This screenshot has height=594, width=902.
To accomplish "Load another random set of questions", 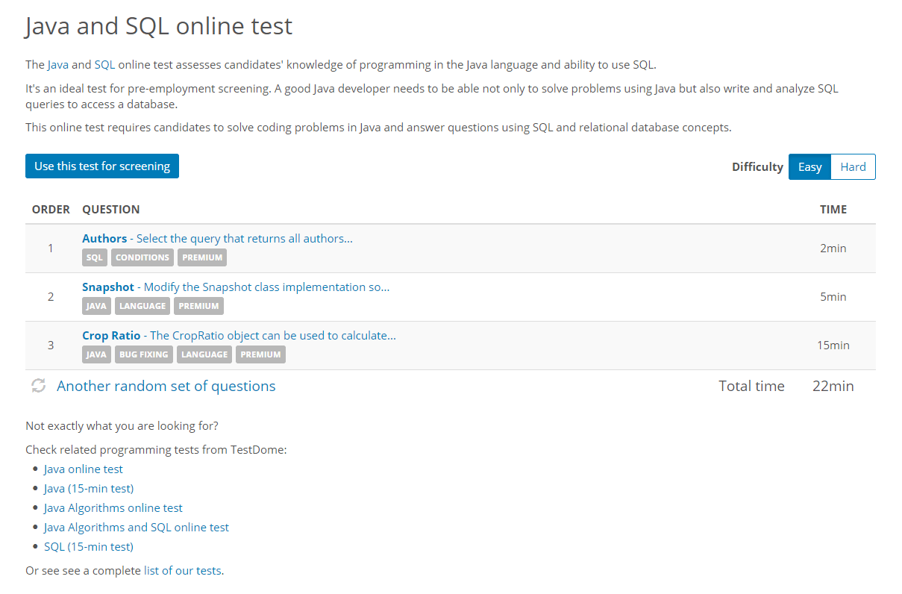I will pyautogui.click(x=166, y=387).
